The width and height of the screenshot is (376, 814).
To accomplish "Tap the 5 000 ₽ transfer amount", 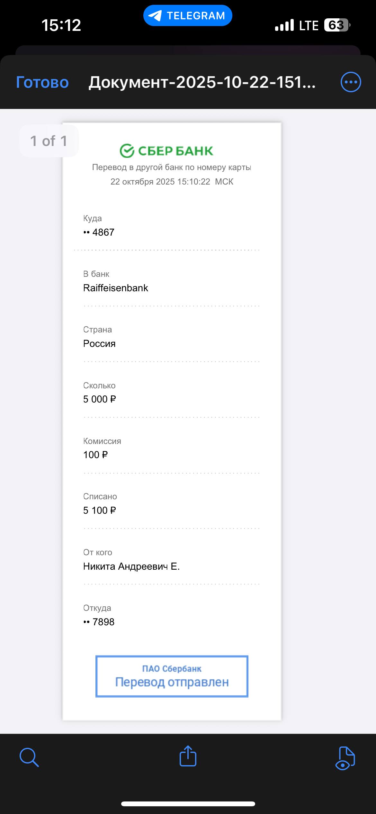I will pos(99,399).
